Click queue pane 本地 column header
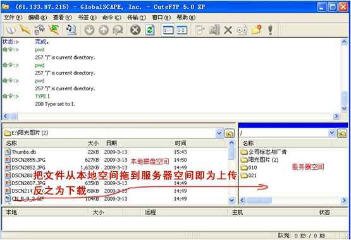351x240 pixels. [x=45, y=212]
